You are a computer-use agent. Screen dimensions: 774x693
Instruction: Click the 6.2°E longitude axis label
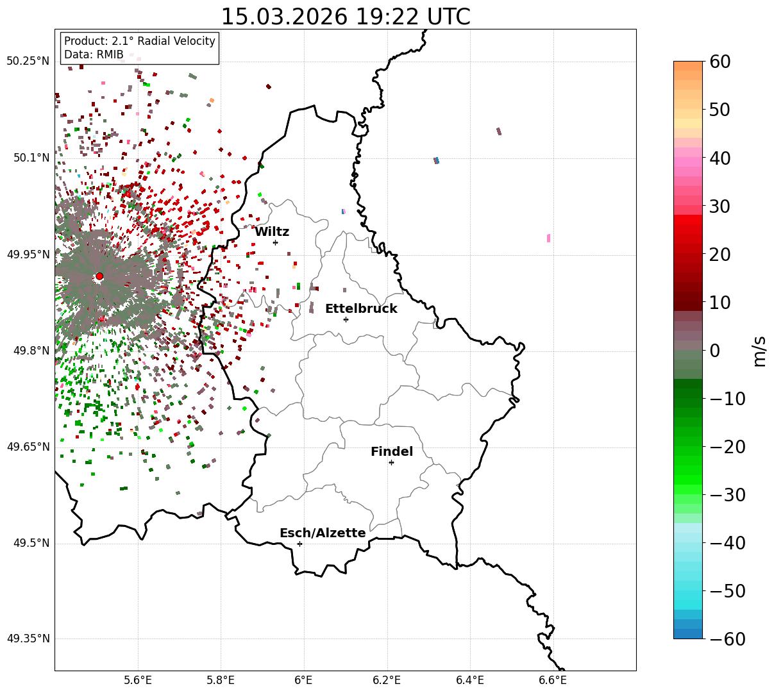pos(387,680)
